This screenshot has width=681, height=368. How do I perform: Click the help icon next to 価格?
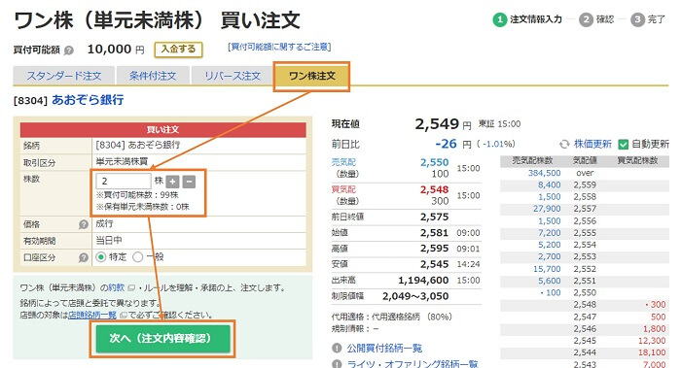(84, 224)
